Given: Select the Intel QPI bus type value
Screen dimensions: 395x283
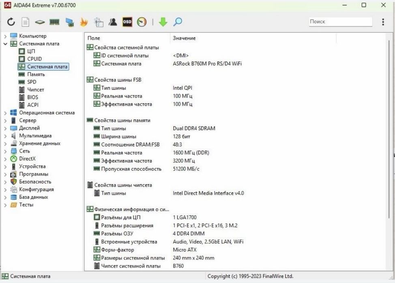Looking at the screenshot, I should click(182, 88).
